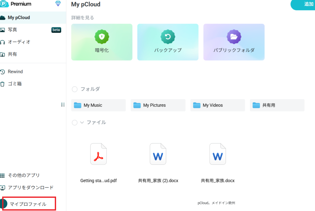Screen dimensions: 315x211
Task: Open the バックアップ restore icon card
Action: pos(168,37)
